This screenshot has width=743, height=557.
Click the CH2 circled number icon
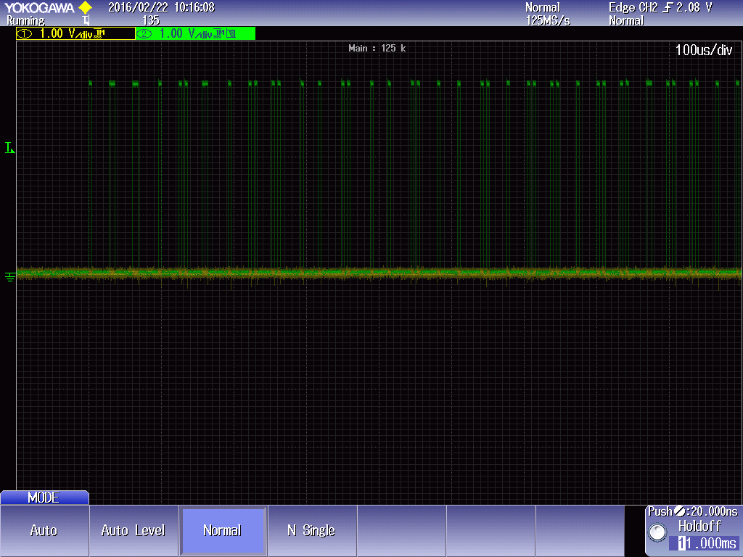(145, 34)
